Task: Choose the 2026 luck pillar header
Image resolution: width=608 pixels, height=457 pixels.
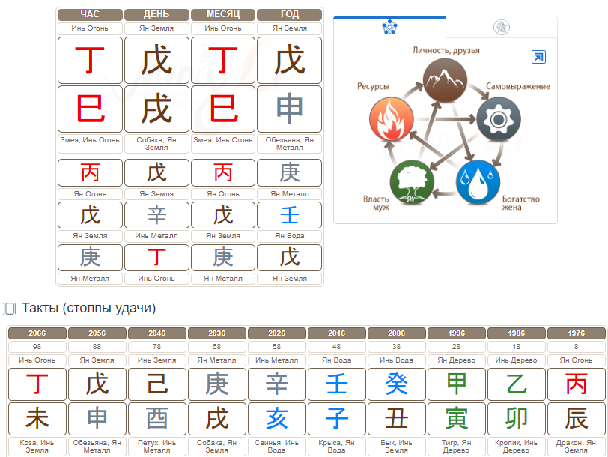Action: [276, 333]
